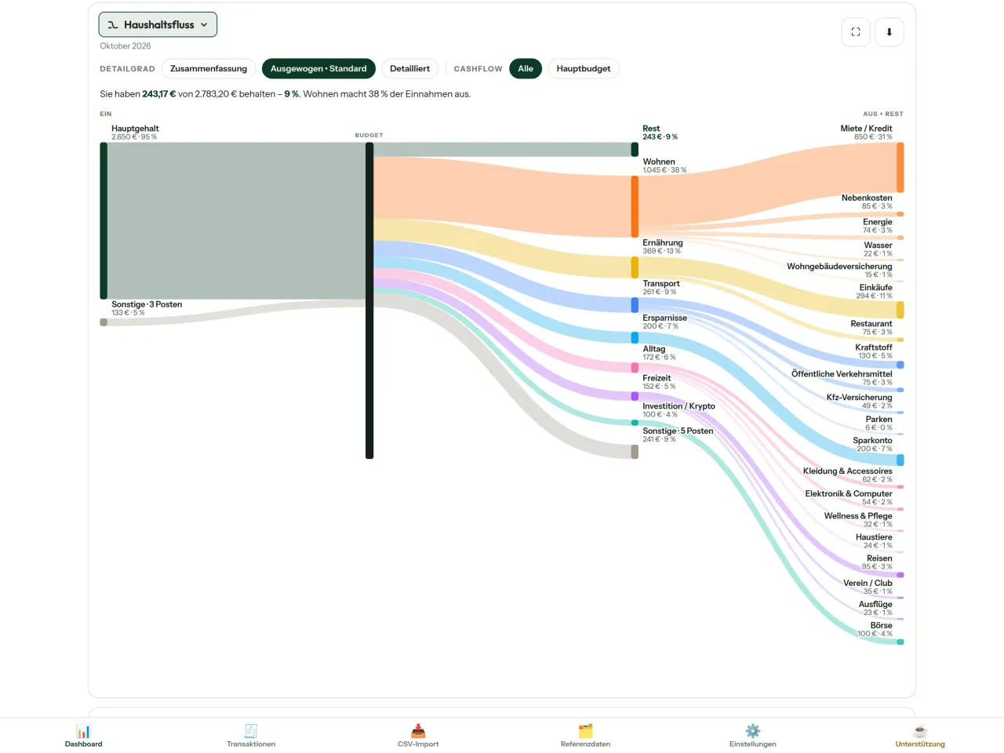Open Dashboard from bottom navigation

84,736
